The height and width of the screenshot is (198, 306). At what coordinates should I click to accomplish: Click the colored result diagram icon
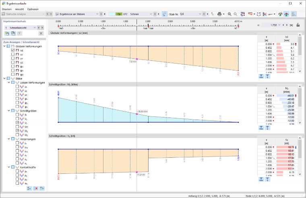coord(243,14)
